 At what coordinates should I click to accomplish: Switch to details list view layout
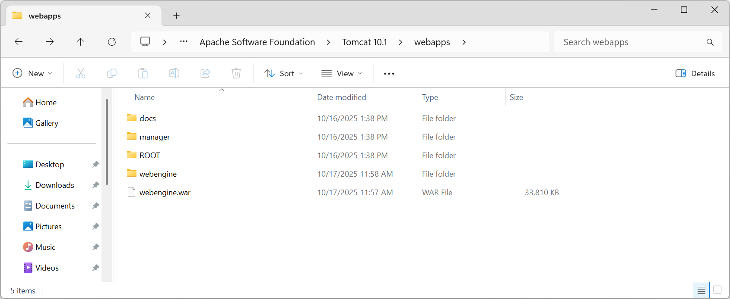[x=701, y=290]
